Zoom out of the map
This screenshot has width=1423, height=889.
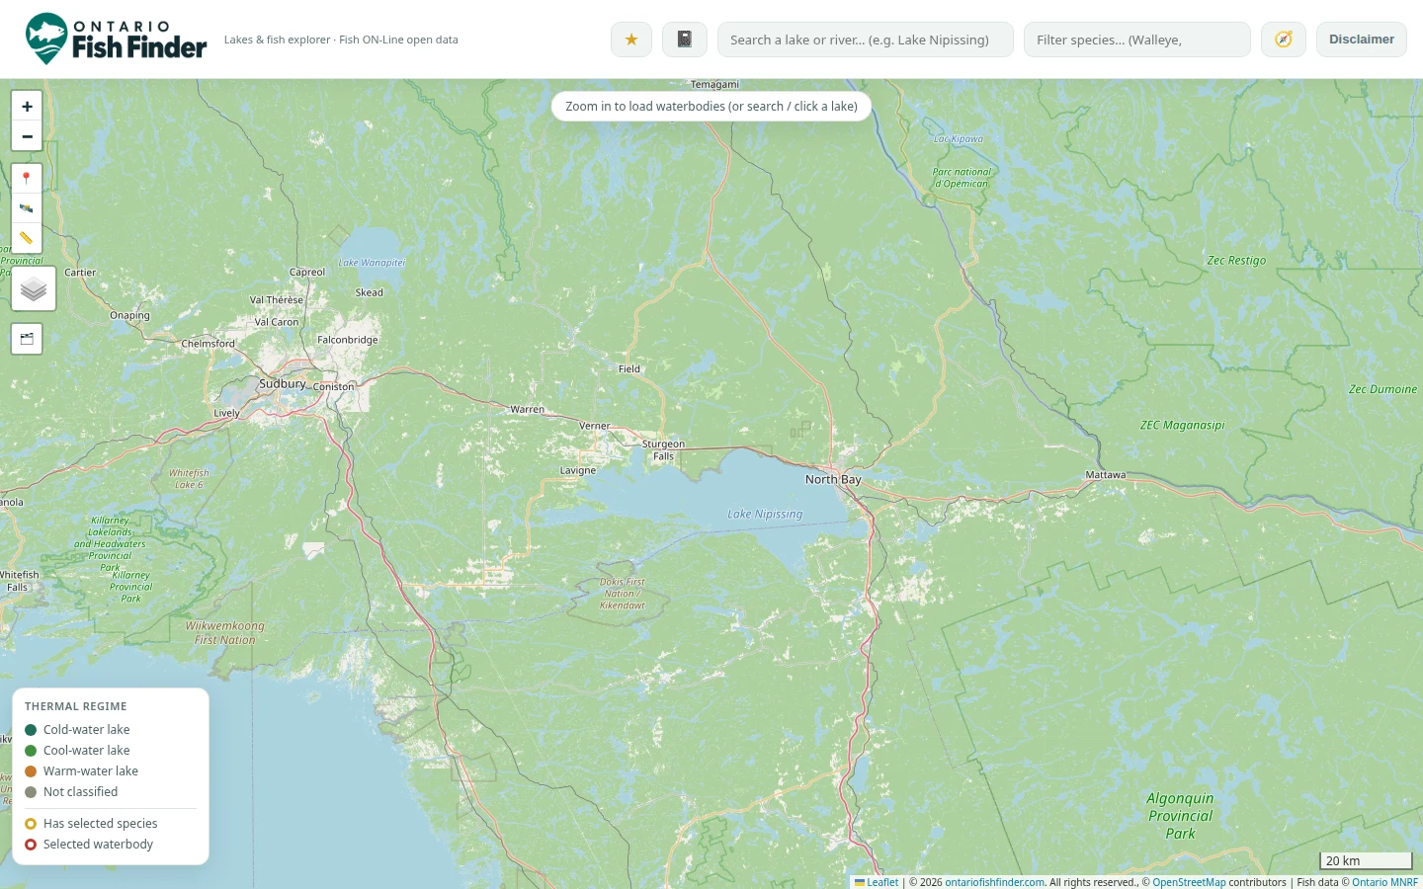tap(27, 136)
